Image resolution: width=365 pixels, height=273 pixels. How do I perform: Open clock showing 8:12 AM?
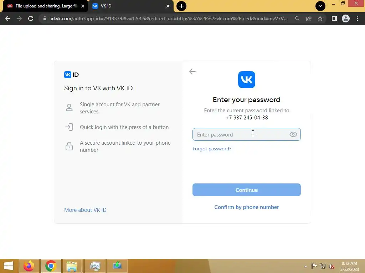[349, 266]
